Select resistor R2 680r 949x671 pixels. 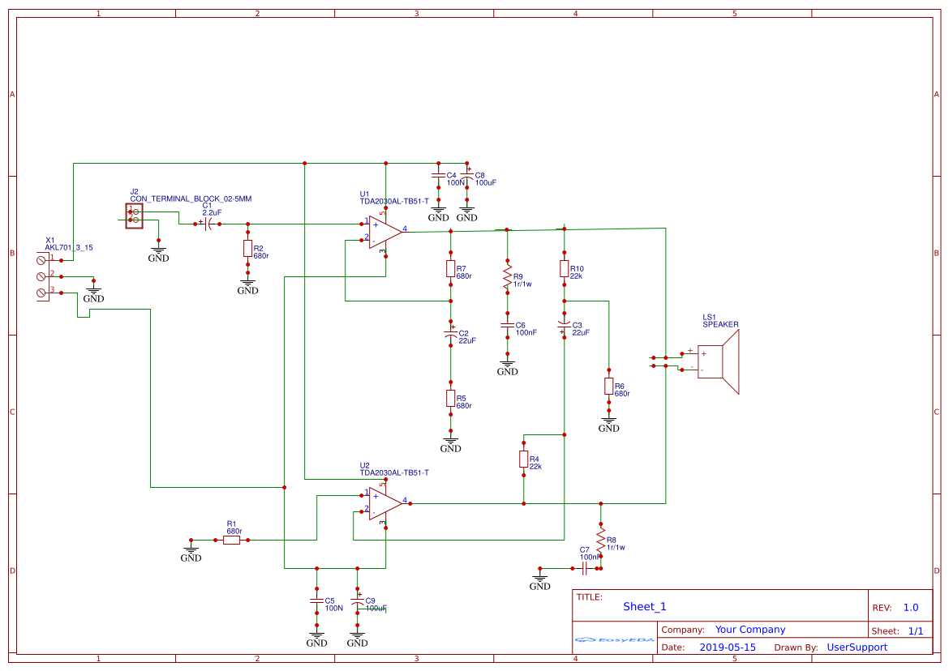click(247, 249)
